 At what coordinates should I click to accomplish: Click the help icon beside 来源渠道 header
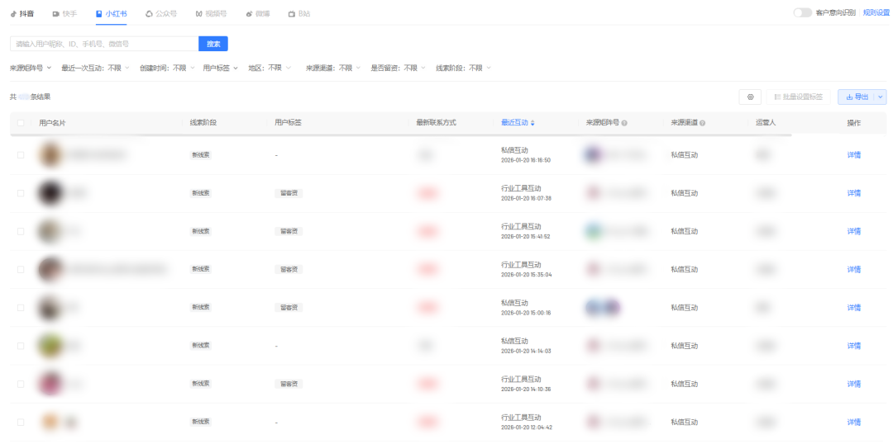click(x=702, y=123)
